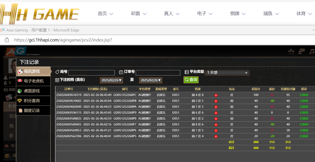315x162 pixels.
Task: Open the start date picker 2025/02/26
Action: coord(111,80)
